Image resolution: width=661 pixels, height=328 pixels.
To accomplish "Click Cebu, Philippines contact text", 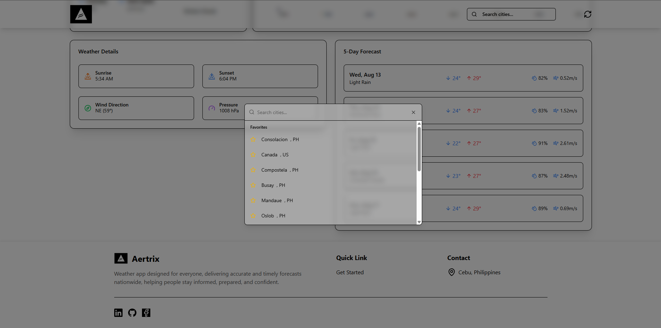I will (479, 272).
